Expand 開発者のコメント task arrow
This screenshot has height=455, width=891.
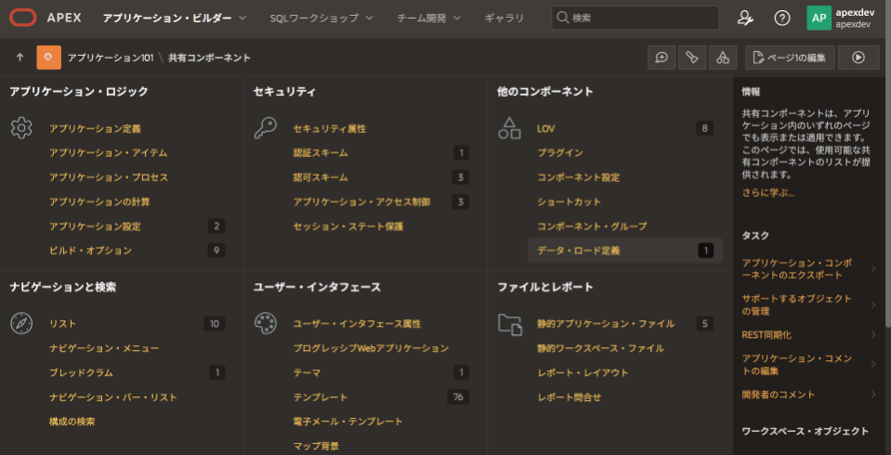point(873,394)
